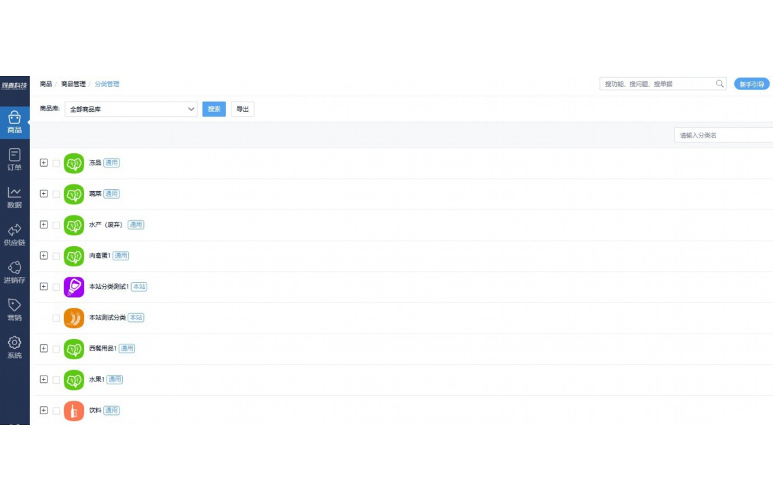Expand the 蔬菜 category tree node

pos(44,194)
